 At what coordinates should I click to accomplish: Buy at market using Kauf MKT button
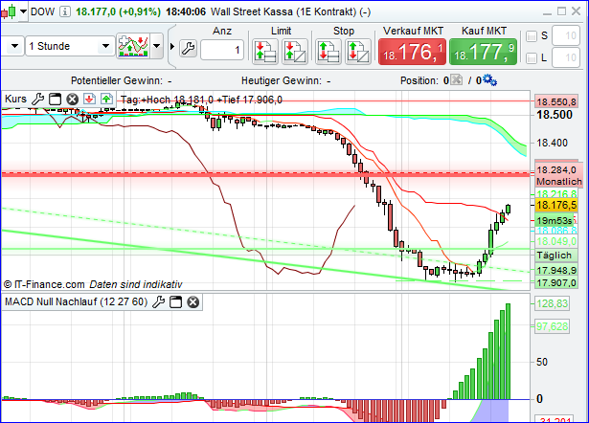[483, 52]
